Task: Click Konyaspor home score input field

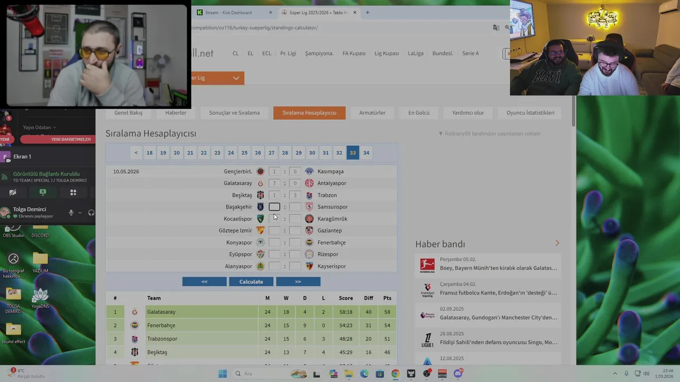Action: click(x=274, y=242)
